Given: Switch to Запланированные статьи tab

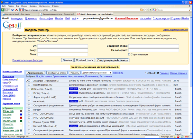Looking at the screenshot, I should point(58,14).
